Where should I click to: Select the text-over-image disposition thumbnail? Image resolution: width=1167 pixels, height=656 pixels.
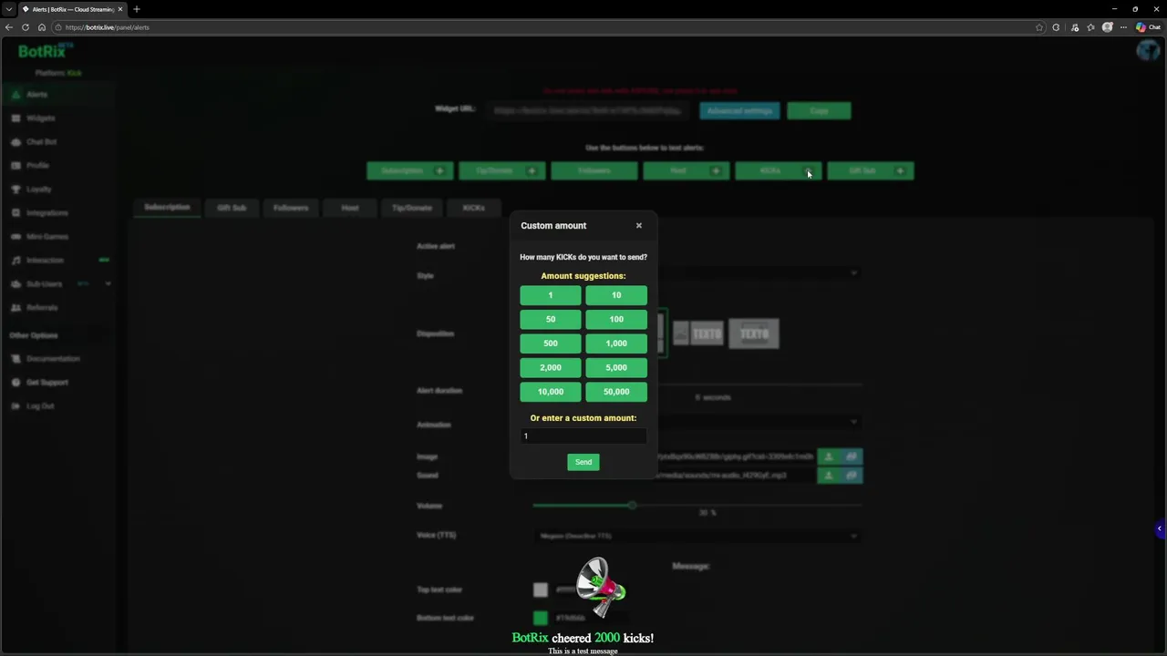click(754, 333)
